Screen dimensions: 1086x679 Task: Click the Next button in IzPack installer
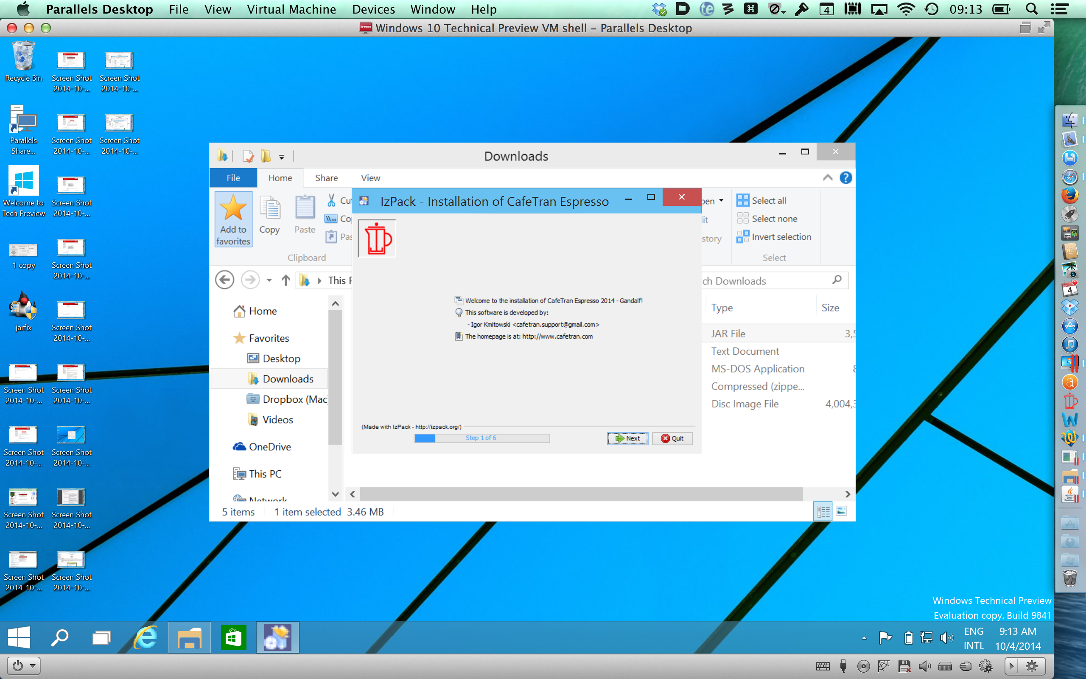[627, 438]
